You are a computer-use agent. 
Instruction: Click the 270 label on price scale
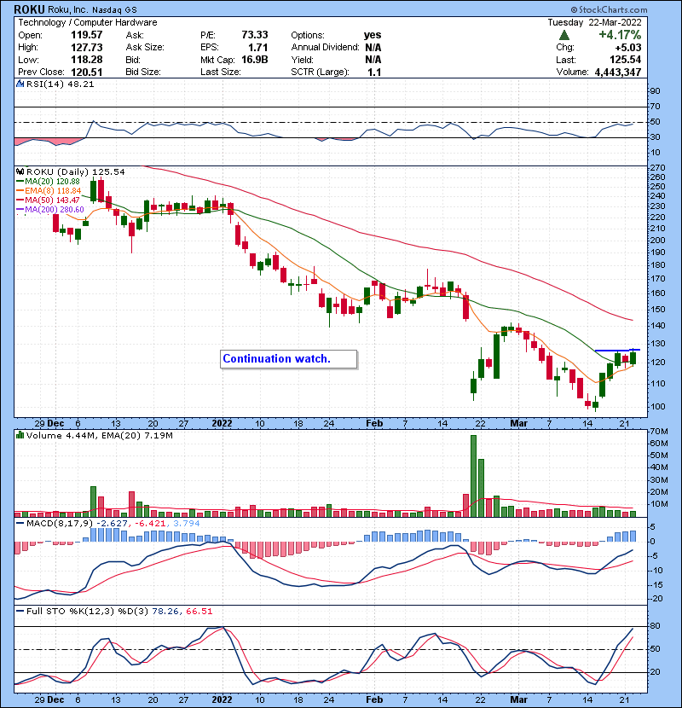[x=657, y=168]
